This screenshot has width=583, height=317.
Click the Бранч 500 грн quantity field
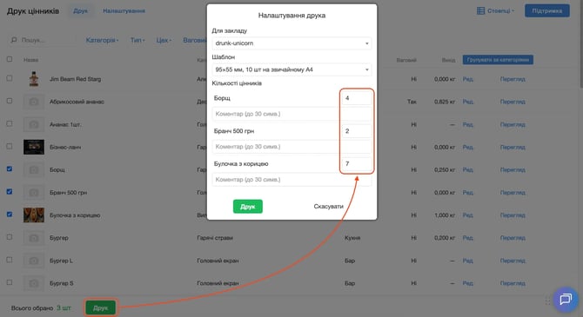pos(357,130)
